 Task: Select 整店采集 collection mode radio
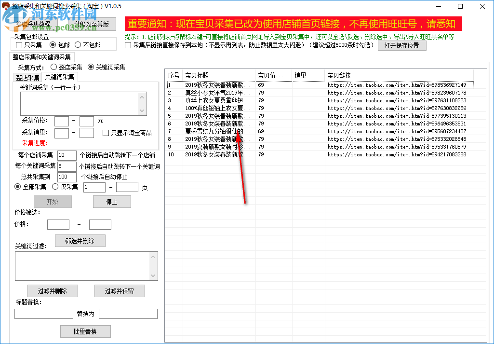tap(53, 67)
